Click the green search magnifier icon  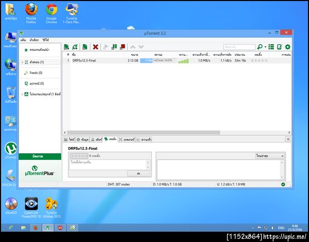(260, 47)
